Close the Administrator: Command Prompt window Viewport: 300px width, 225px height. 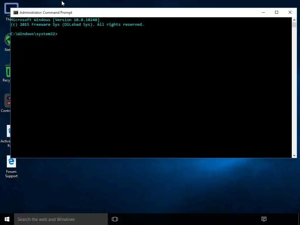[290, 12]
